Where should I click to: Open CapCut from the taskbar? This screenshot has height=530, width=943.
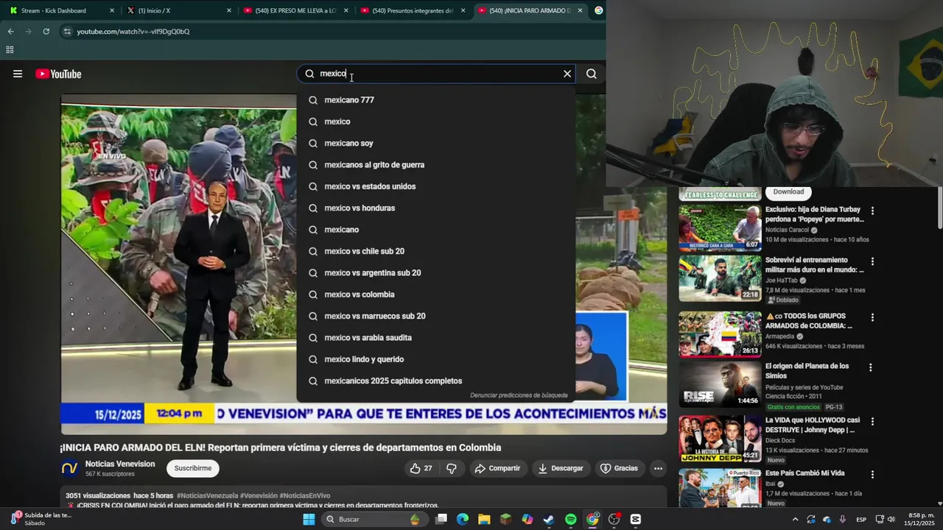(636, 519)
